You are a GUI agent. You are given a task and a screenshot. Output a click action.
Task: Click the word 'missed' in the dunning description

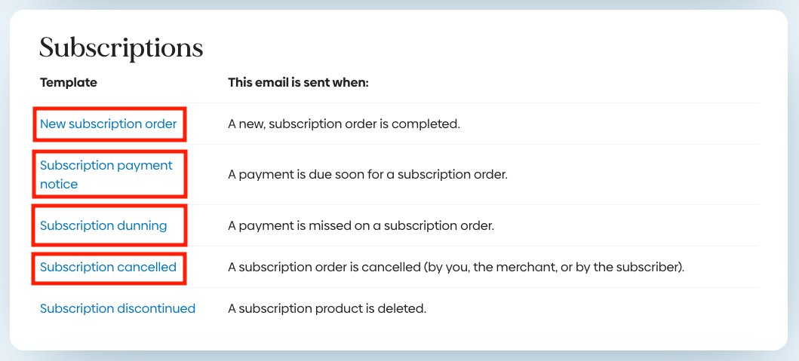(324, 225)
